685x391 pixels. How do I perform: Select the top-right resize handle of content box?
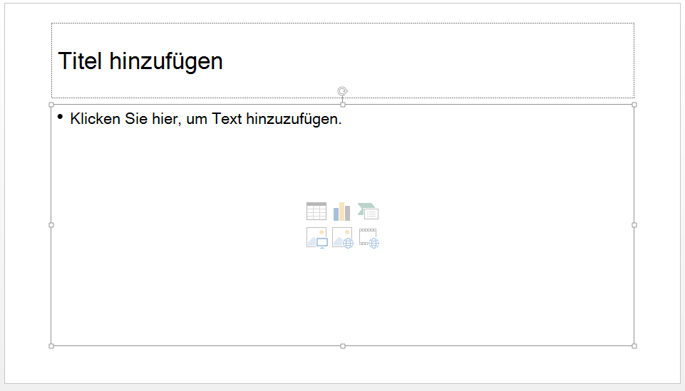click(634, 105)
